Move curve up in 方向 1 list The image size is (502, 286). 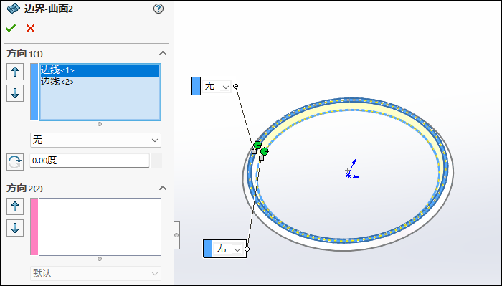click(x=15, y=72)
